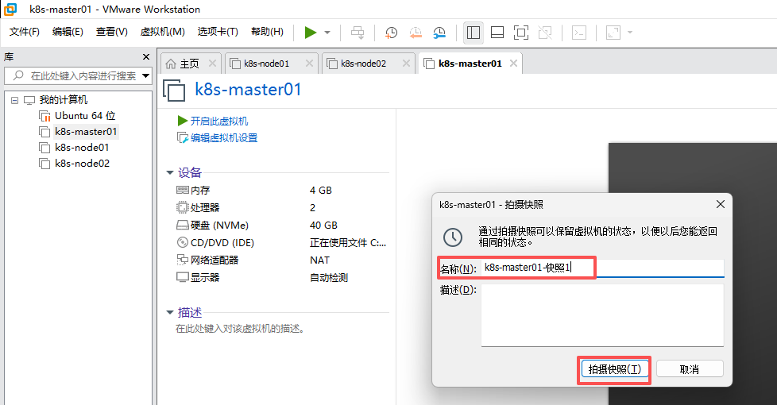The image size is (777, 405).
Task: Open the snapshot manager toolbar icon
Action: click(x=439, y=33)
